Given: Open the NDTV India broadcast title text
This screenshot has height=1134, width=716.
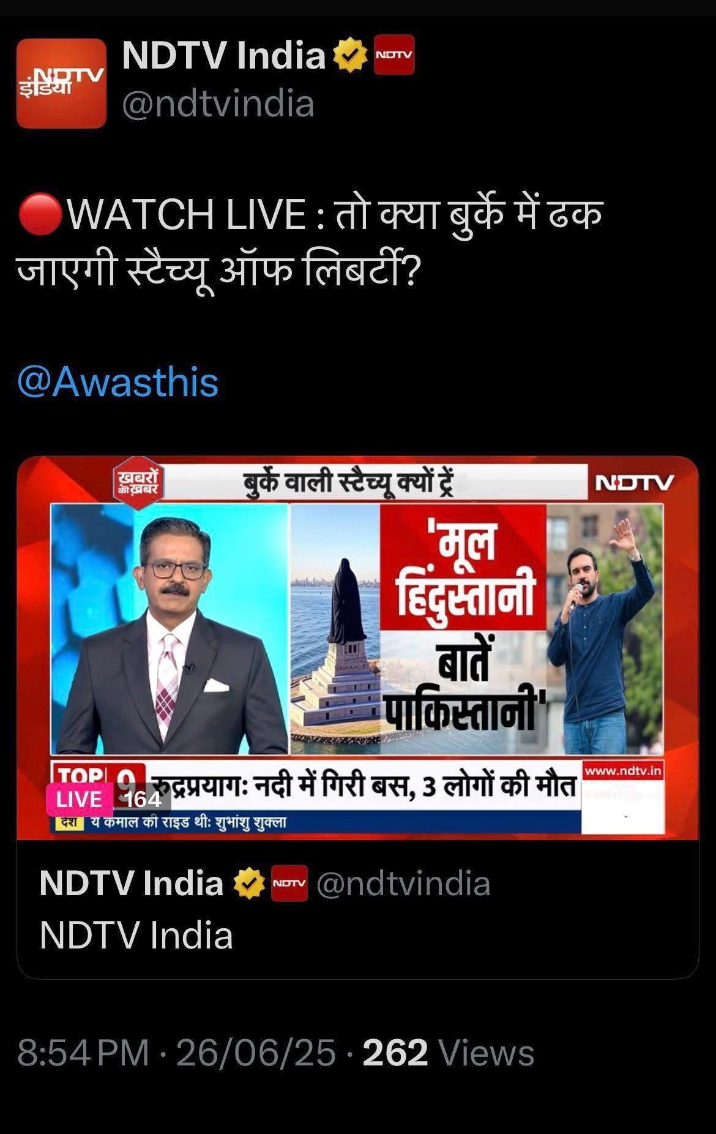Looking at the screenshot, I should [136, 935].
